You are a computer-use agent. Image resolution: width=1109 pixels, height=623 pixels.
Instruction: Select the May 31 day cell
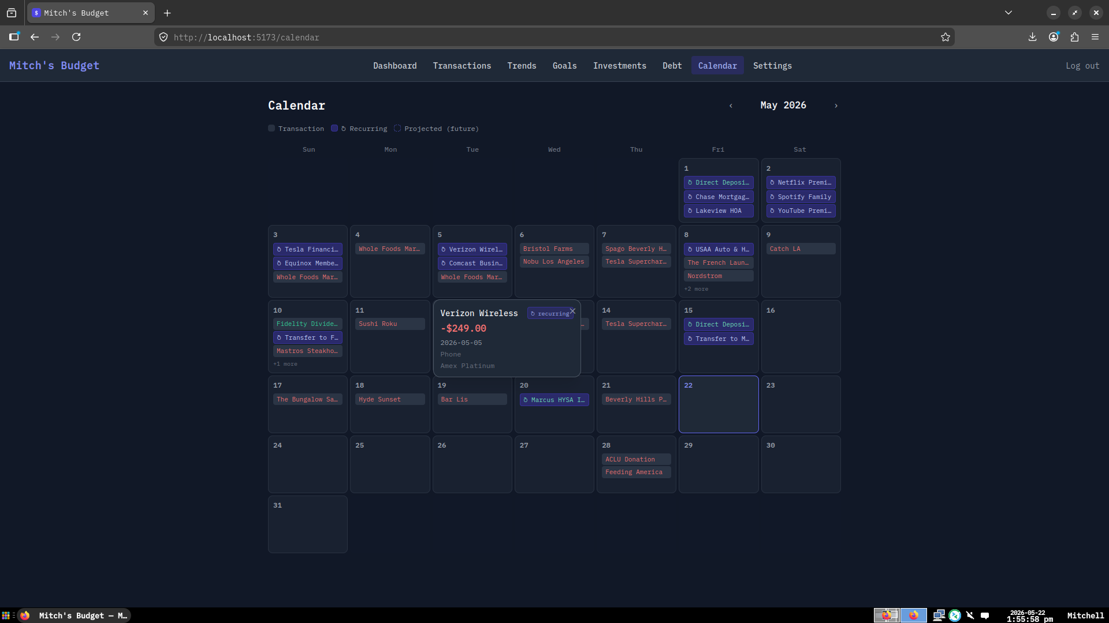(307, 524)
